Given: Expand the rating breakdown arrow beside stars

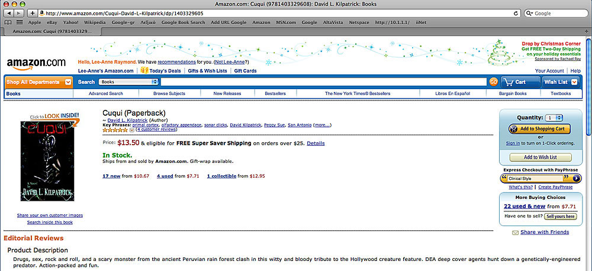Looking at the screenshot, I should [x=132, y=130].
